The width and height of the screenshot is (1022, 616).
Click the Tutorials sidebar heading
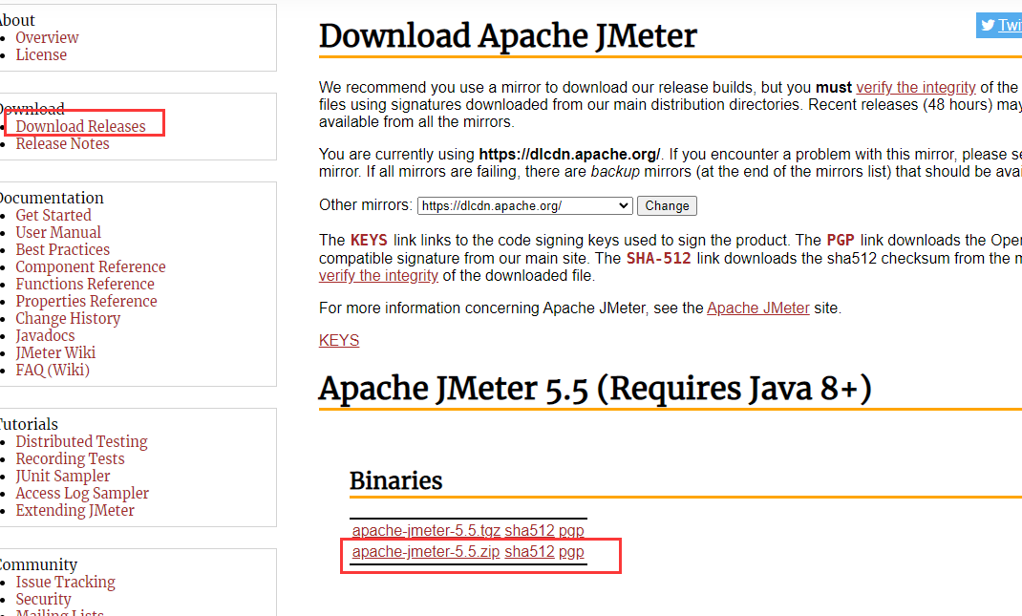click(x=28, y=424)
